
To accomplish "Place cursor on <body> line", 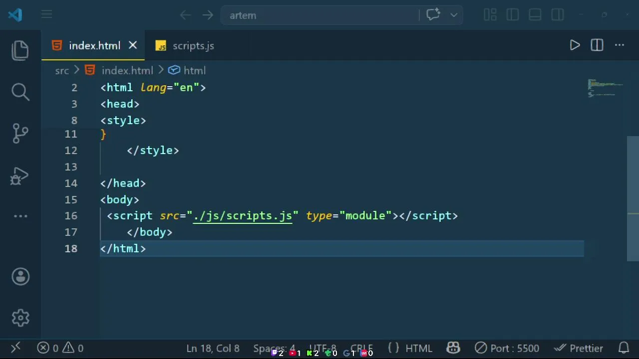I will 120,200.
